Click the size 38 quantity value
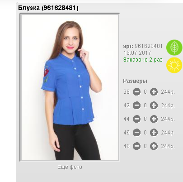Viewport: 183px width, 182px height. [x=145, y=92]
